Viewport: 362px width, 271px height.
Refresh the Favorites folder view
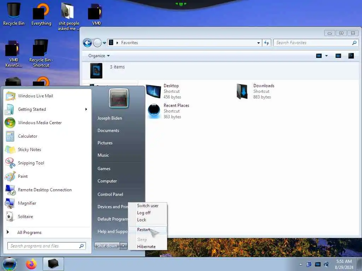point(267,43)
